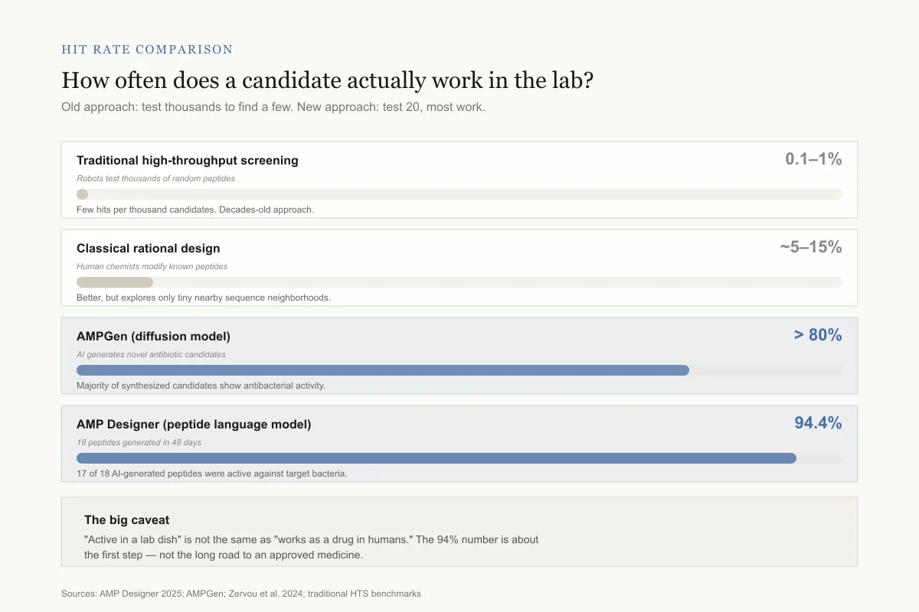Click the 0.1–1% hit rate value
This screenshot has width=919, height=612.
point(813,159)
